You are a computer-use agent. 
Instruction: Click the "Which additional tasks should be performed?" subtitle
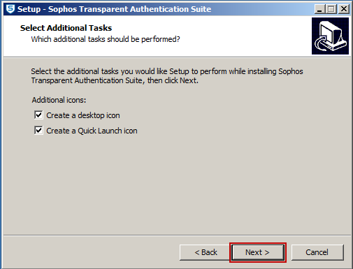(106, 39)
